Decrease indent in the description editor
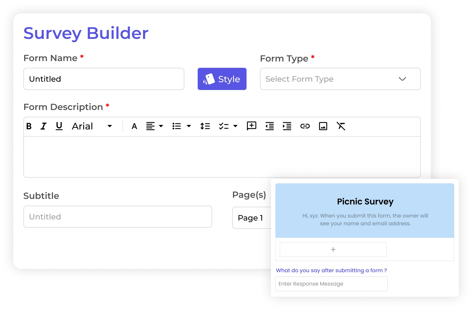The width and height of the screenshot is (472, 310). [270, 126]
